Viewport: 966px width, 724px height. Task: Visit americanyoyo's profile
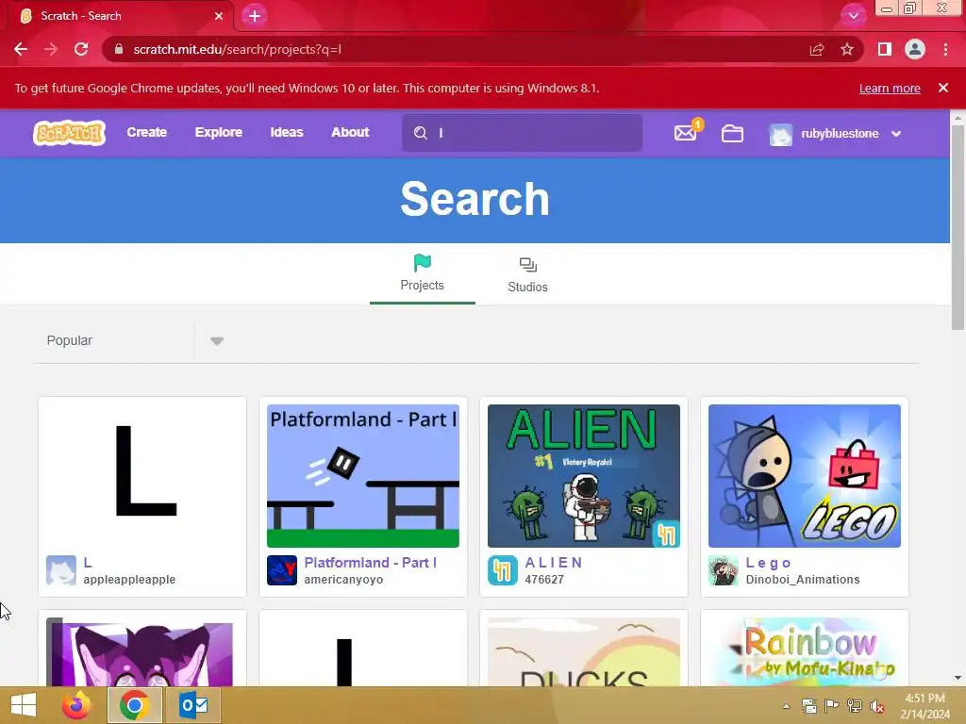(343, 580)
